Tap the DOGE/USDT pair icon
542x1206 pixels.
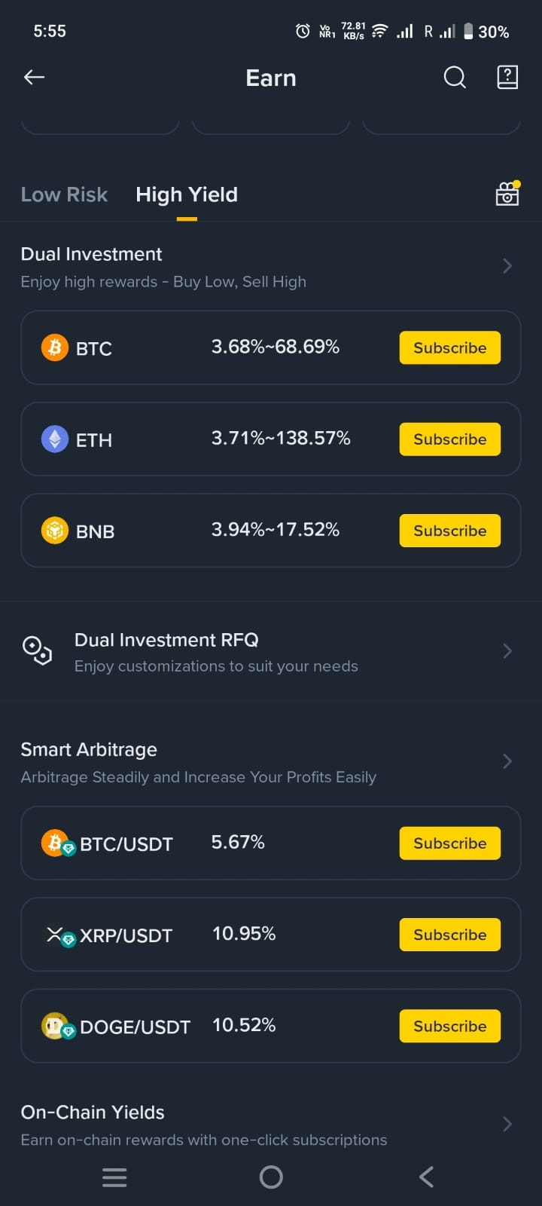click(57, 1027)
